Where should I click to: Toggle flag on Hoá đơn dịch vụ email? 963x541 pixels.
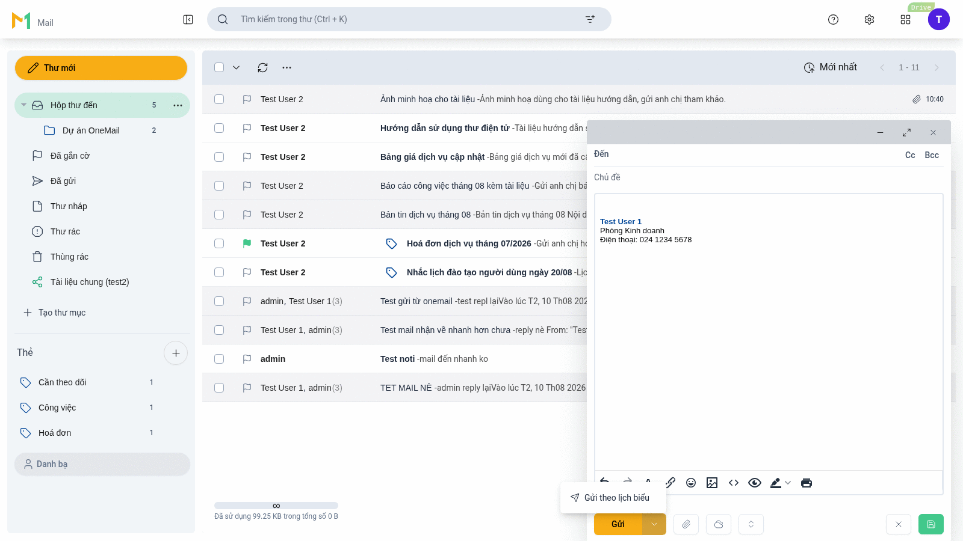247,243
